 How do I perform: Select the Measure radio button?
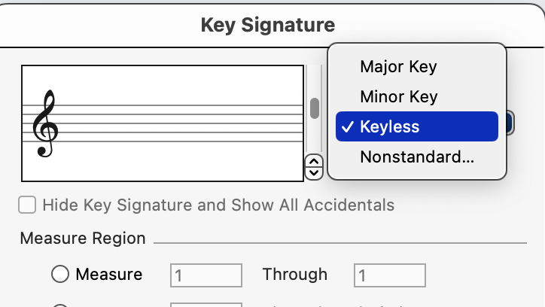tap(60, 275)
